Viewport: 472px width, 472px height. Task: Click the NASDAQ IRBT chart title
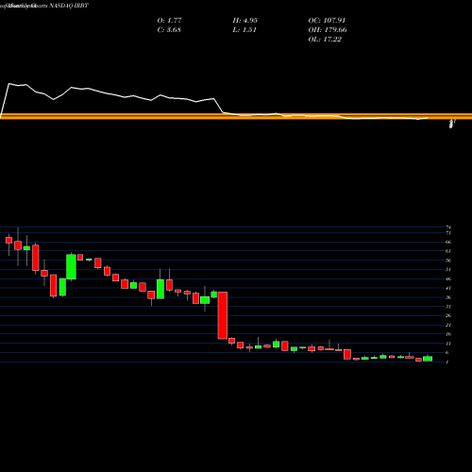[x=69, y=6]
